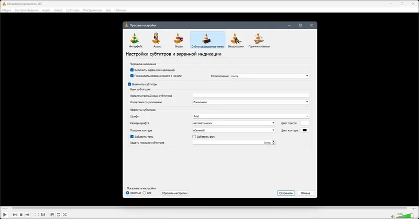
Task: Click the stop playback button
Action: pyautogui.click(x=21, y=214)
